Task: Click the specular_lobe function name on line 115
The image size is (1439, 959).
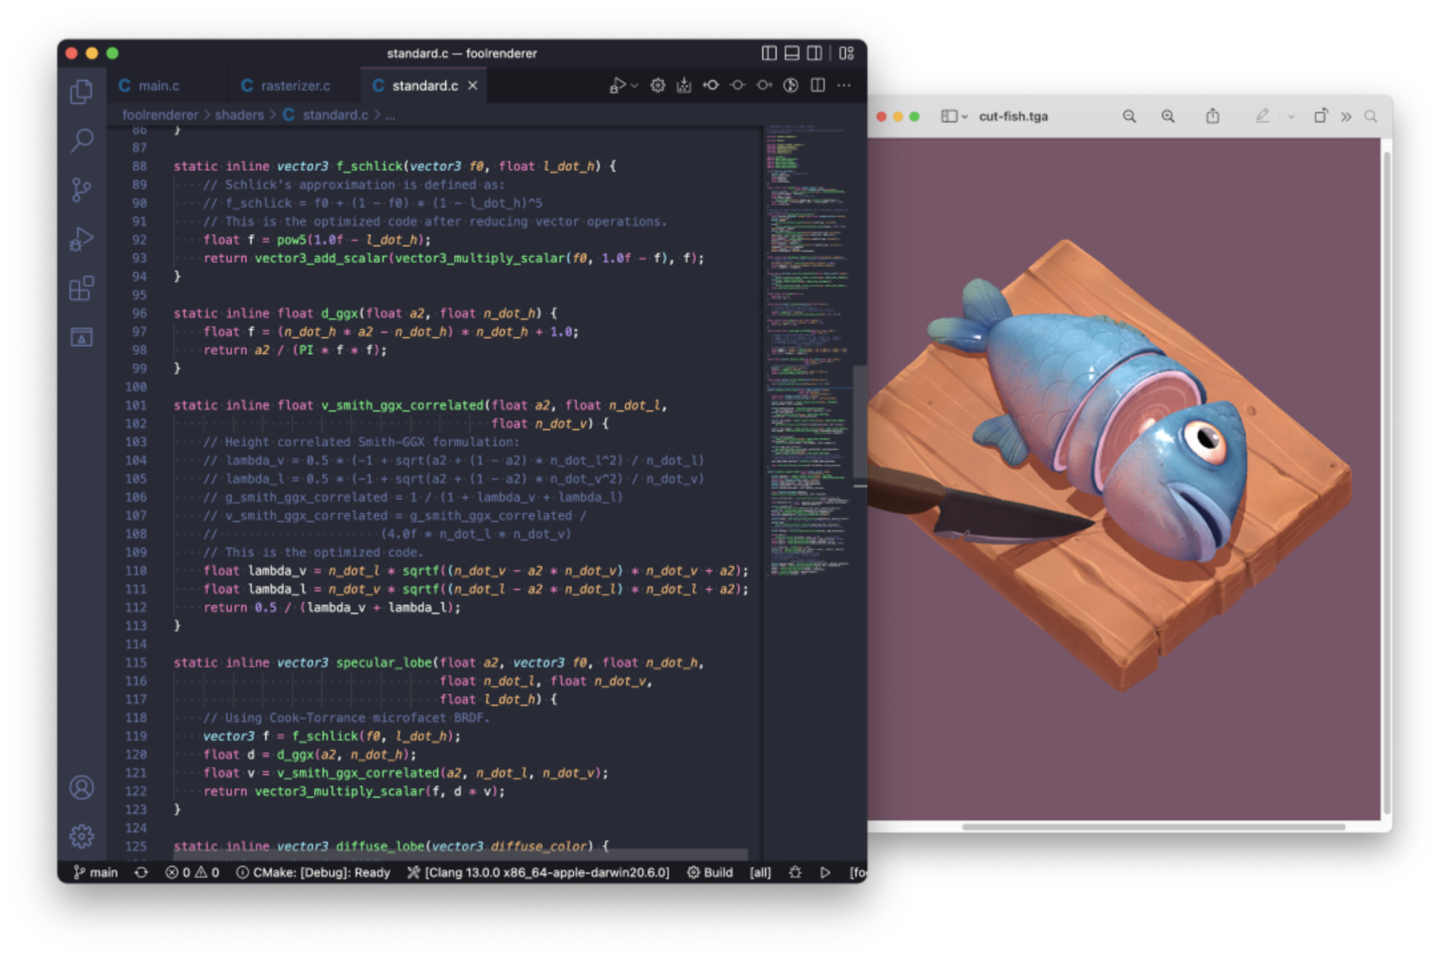Action: pos(384,663)
